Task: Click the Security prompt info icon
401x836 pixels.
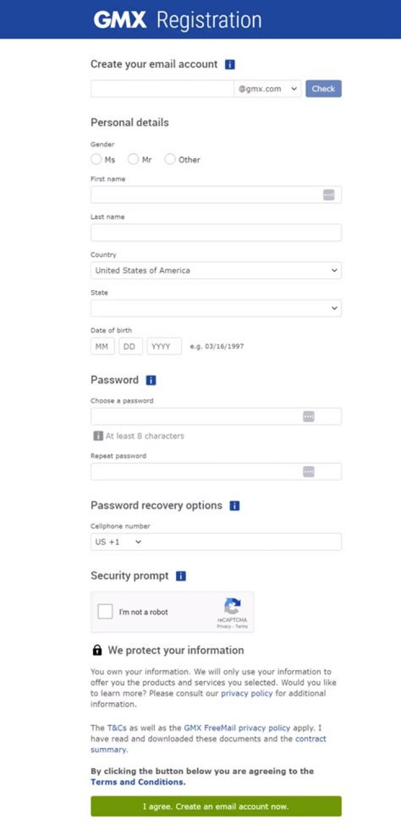Action: coord(180,576)
